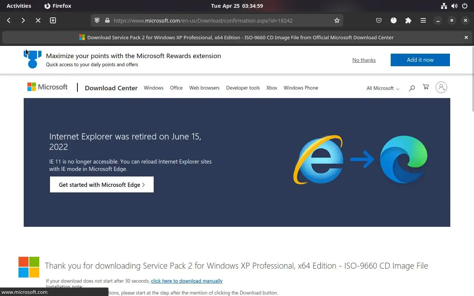Click the 'Internet Explorer was retired' heading
The width and height of the screenshot is (474, 296).
(x=125, y=141)
